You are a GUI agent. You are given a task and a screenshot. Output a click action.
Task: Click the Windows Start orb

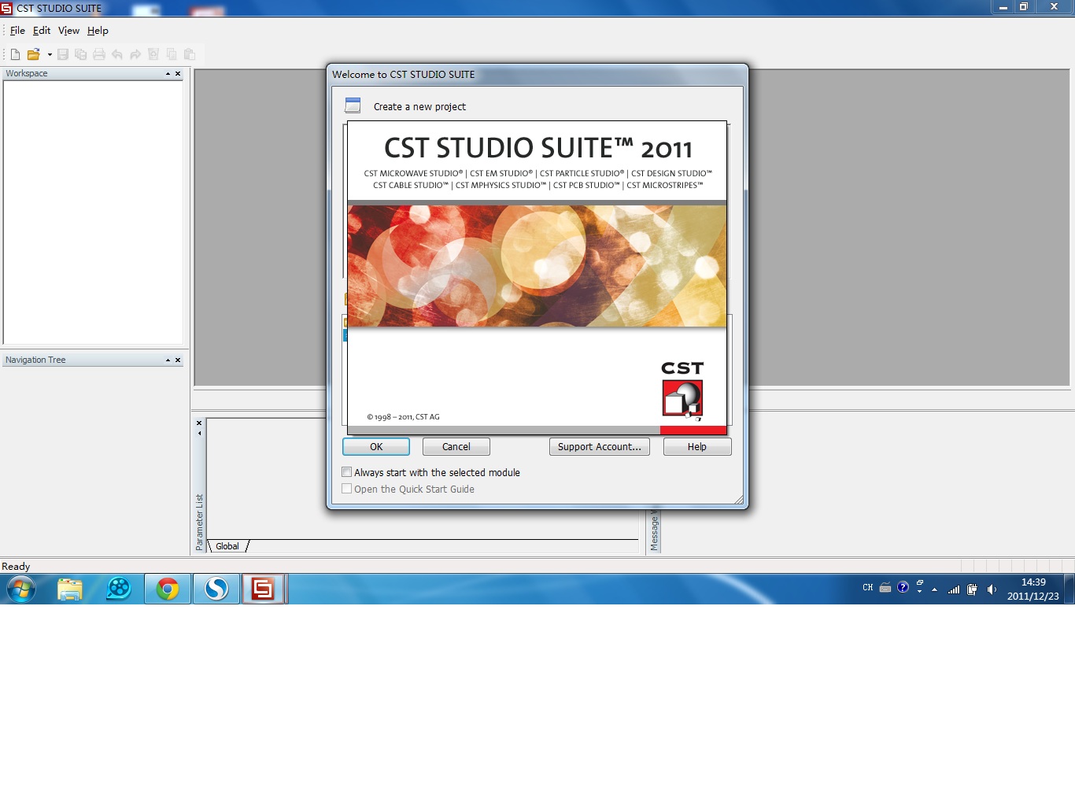[21, 589]
